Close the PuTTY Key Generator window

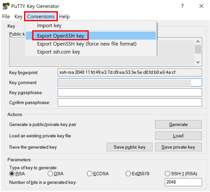(x=201, y=6)
